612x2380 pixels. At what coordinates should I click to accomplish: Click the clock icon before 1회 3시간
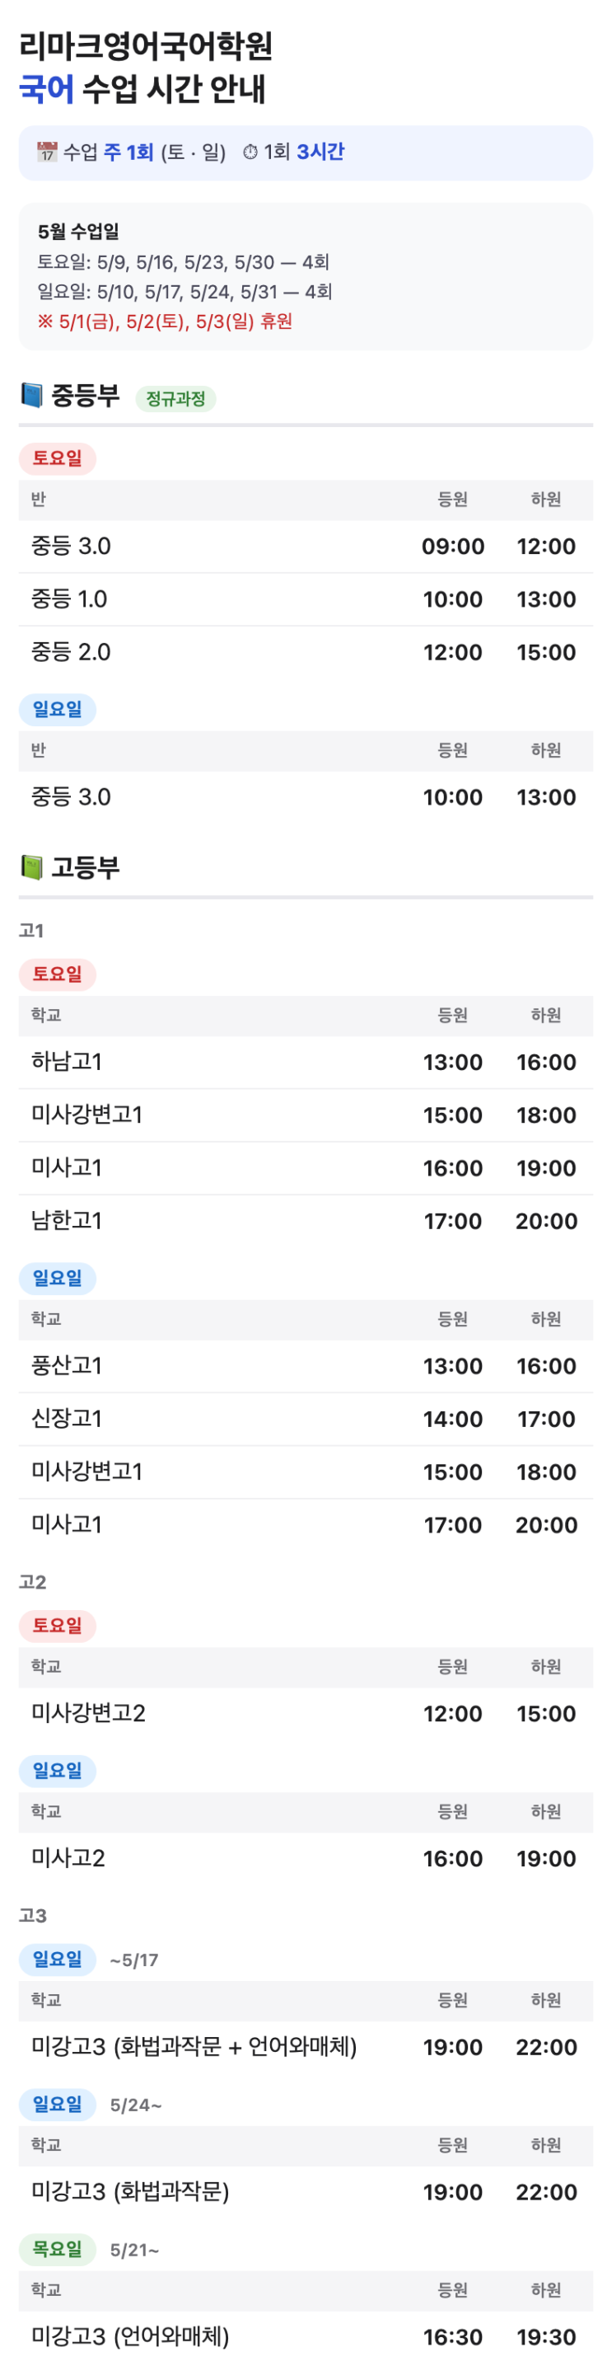(250, 153)
